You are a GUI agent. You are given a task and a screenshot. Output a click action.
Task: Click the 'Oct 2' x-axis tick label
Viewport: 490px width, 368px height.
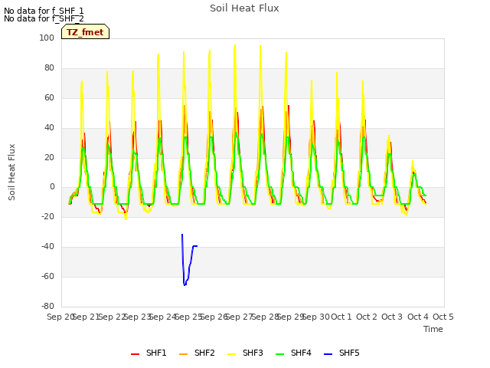coord(367,317)
